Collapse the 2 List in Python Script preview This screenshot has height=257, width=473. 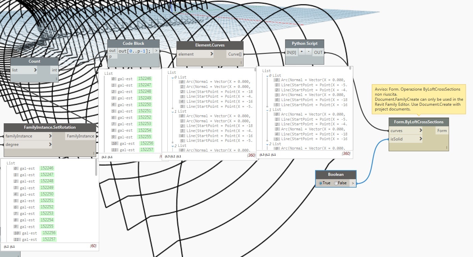268,144
